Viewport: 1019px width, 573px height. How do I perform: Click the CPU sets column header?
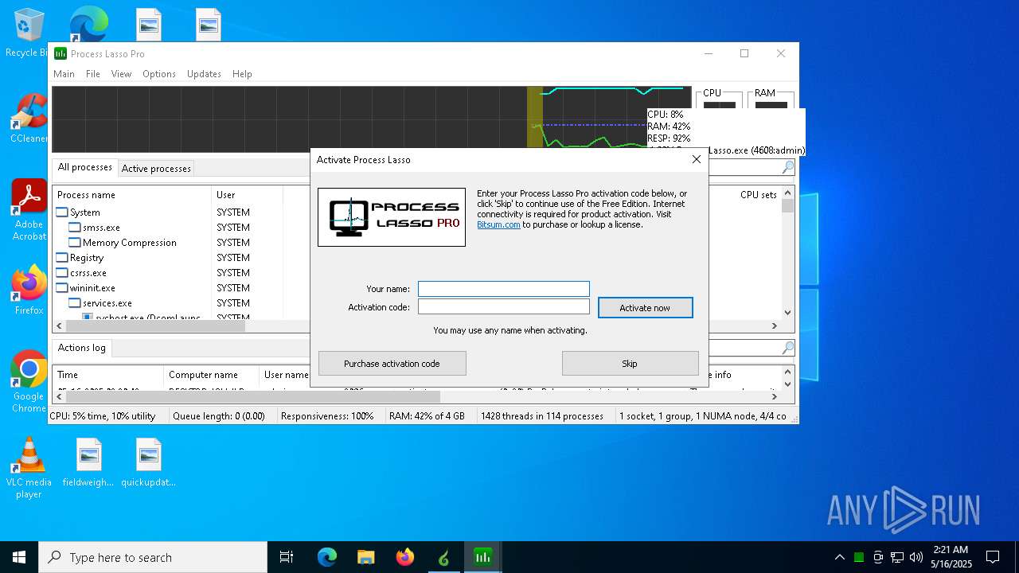[758, 195]
